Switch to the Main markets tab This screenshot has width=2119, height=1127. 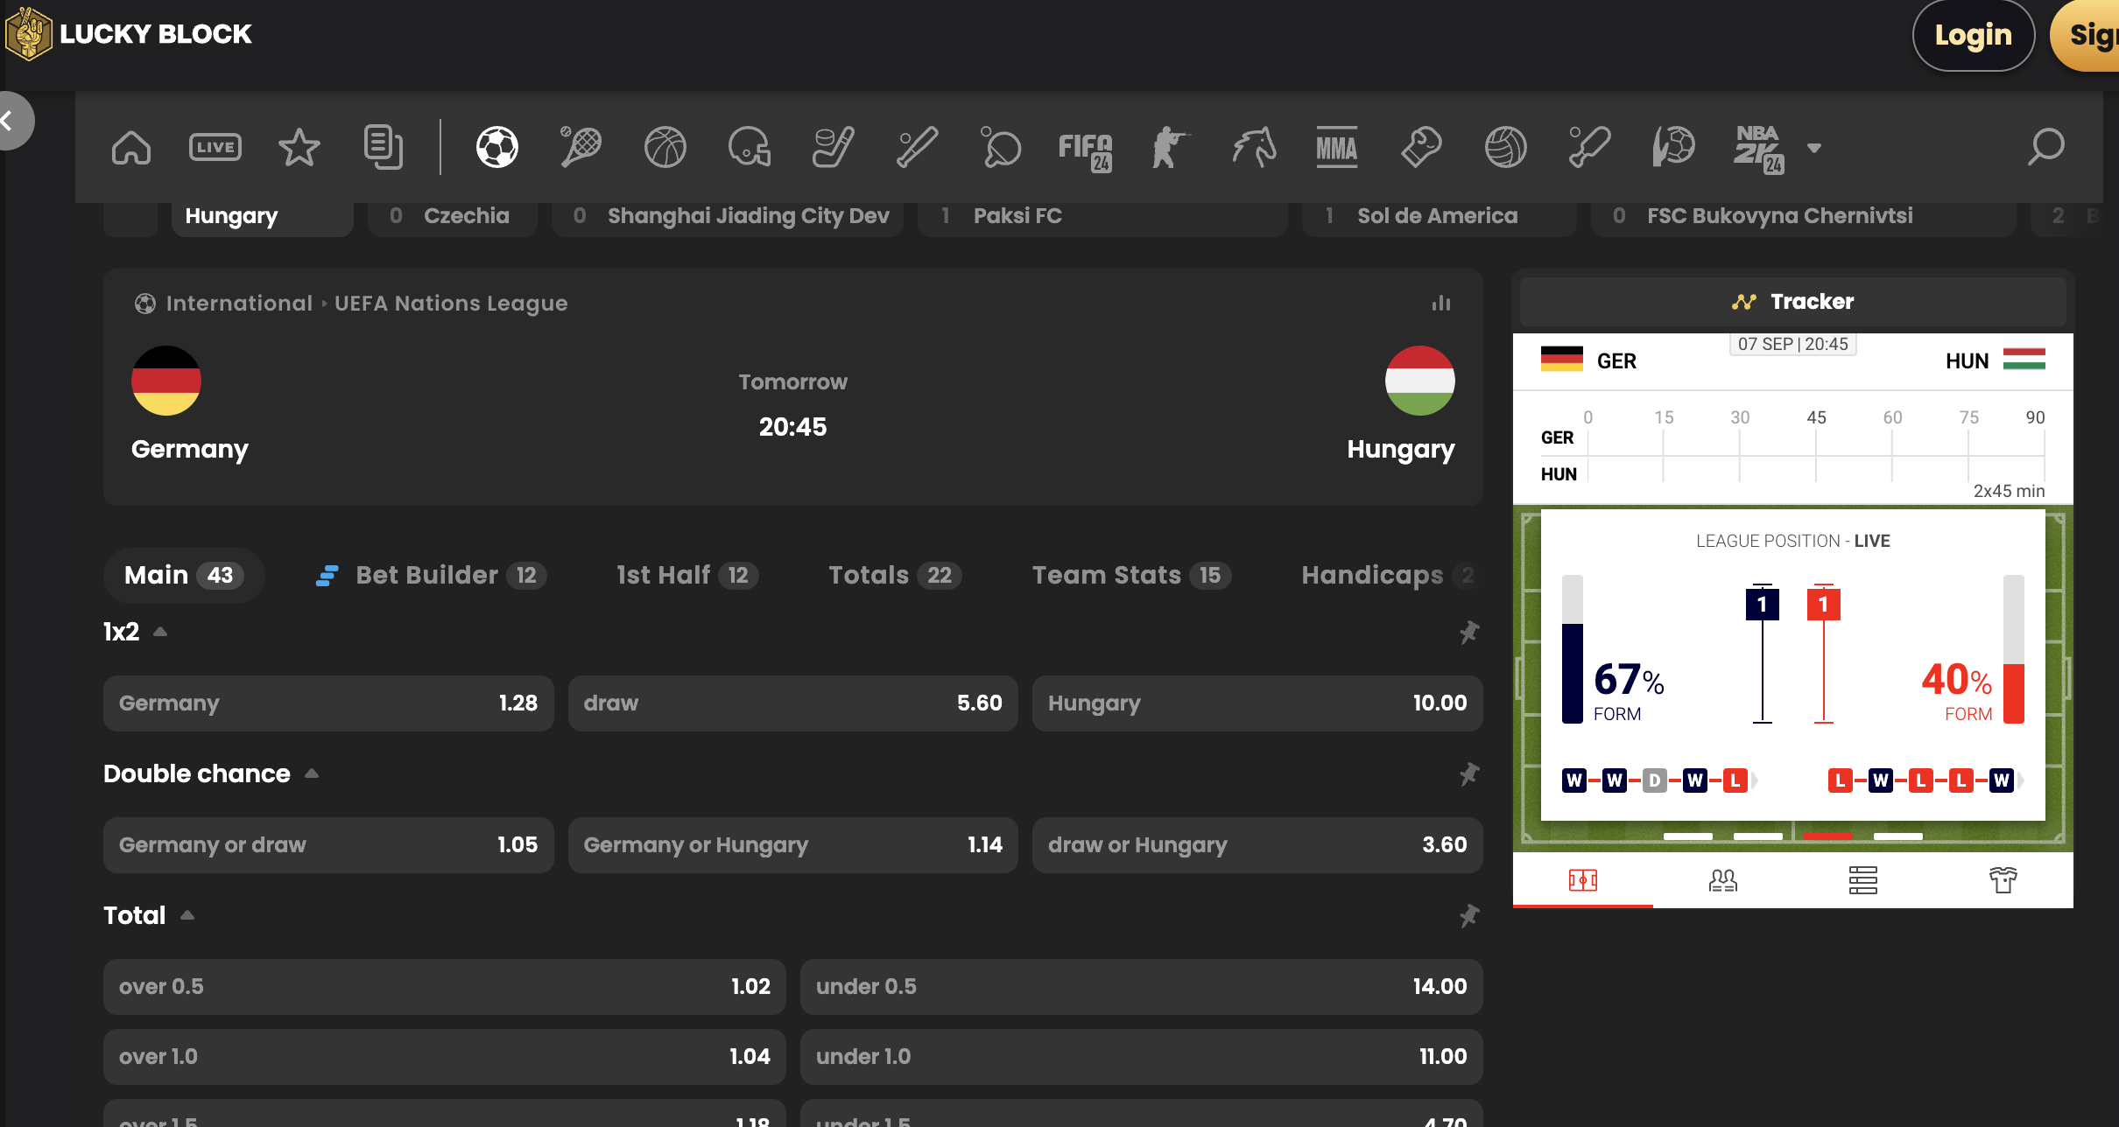pos(184,575)
